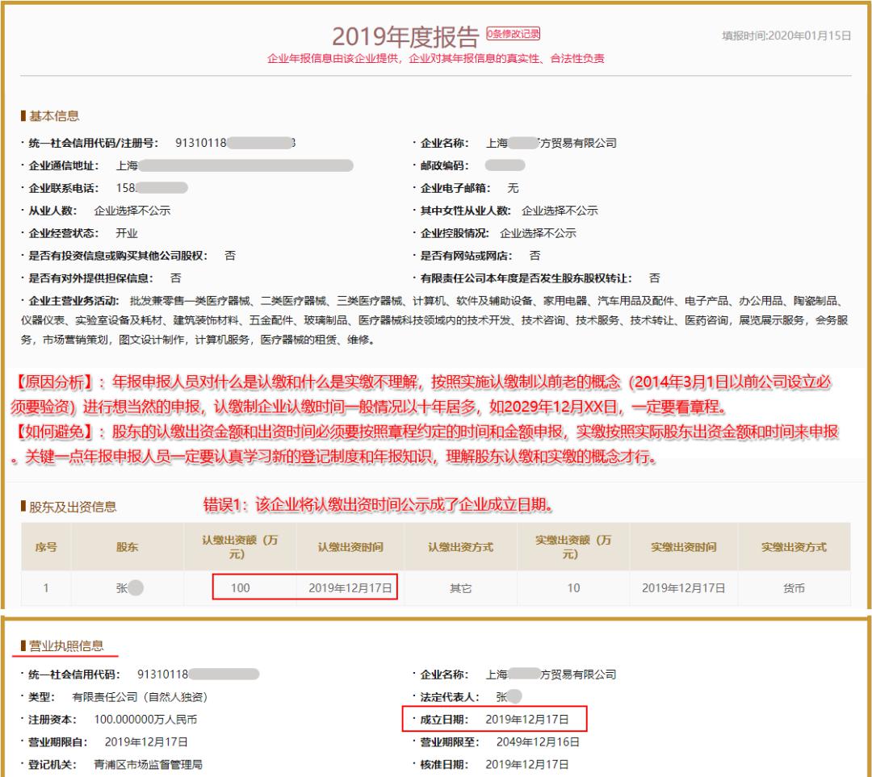Select the 其它 cell under 认缴出资方式

click(460, 588)
